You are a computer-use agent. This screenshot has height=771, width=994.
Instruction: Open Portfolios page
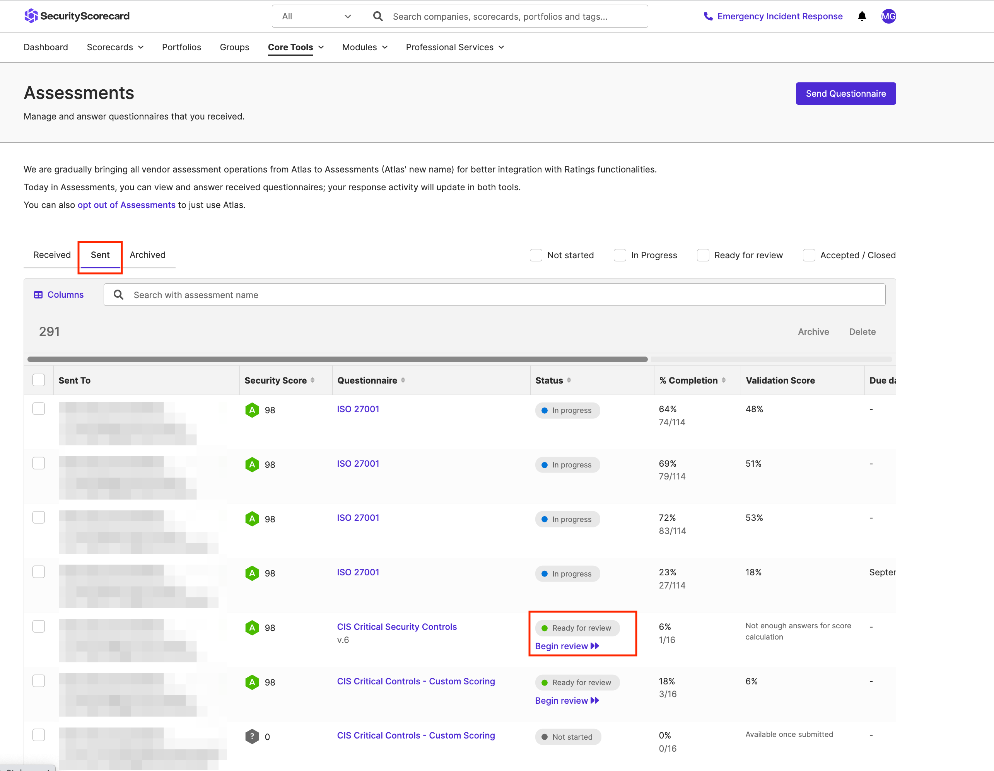[x=182, y=47]
